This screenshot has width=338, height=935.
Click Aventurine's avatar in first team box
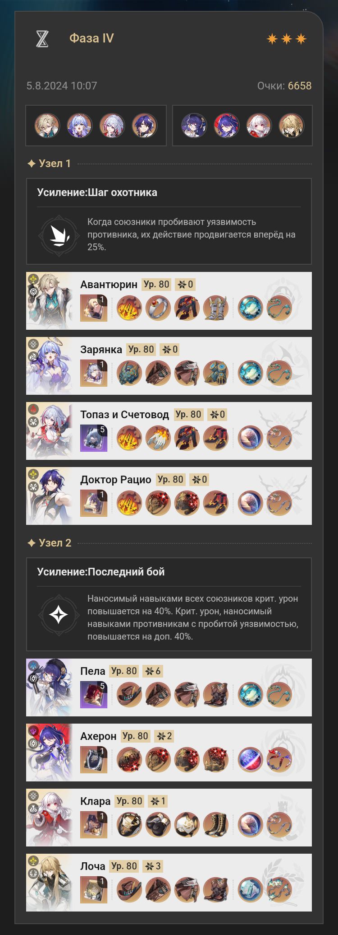click(47, 126)
